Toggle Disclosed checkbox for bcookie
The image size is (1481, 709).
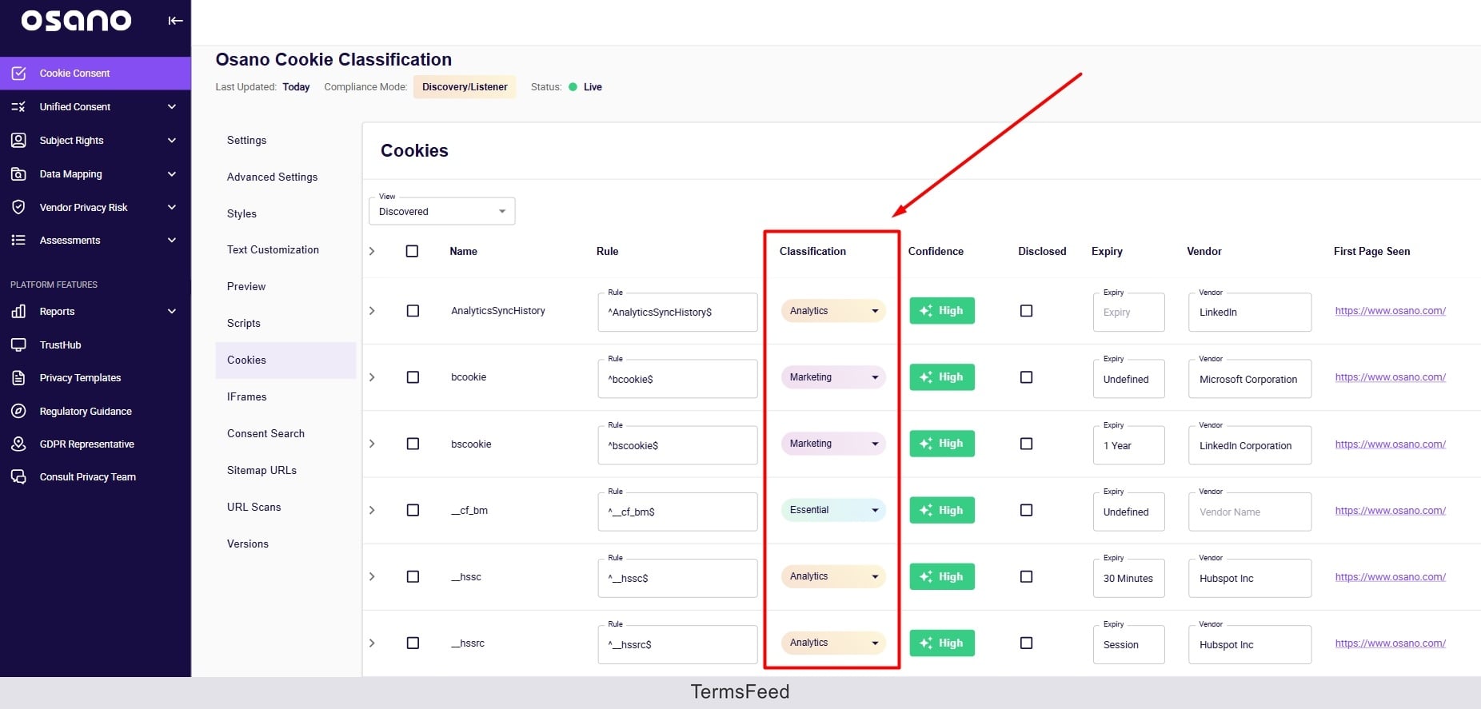point(1026,377)
